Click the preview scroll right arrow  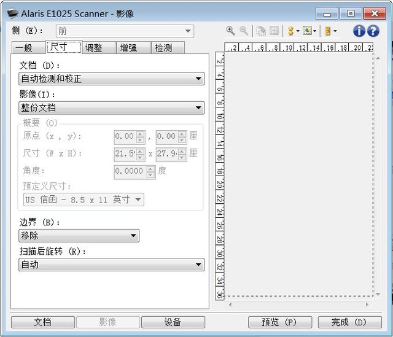click(367, 304)
